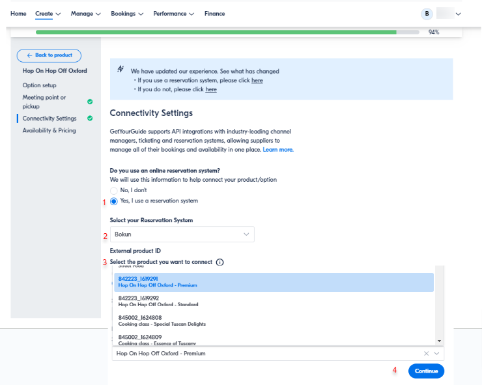Image resolution: width=482 pixels, height=385 pixels.
Task: Click the lightning bolt icon in update banner
Action: coord(120,68)
